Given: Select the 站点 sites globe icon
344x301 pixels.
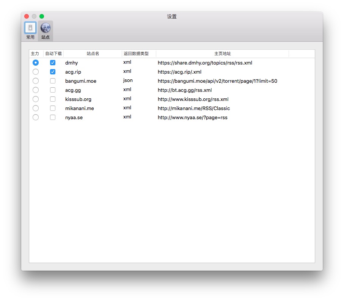Looking at the screenshot, I should pos(46,30).
